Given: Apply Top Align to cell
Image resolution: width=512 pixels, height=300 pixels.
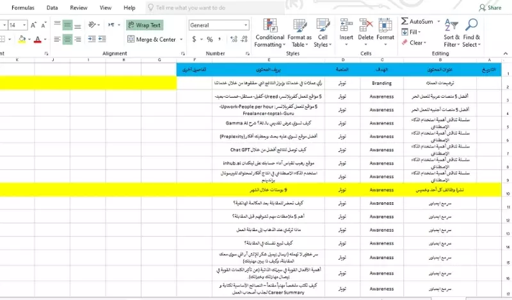Looking at the screenshot, I should point(57,25).
